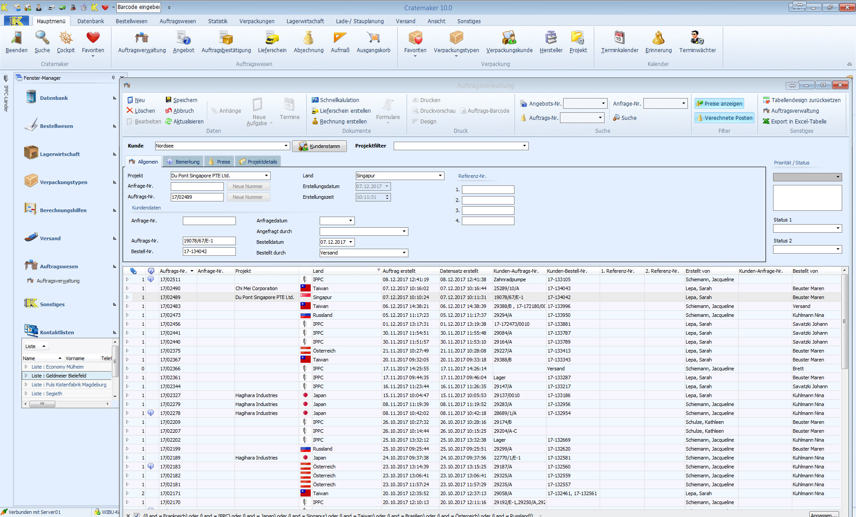Screen dimensions: 856x517
Task: Click the Abbruch button
Action: [x=180, y=111]
